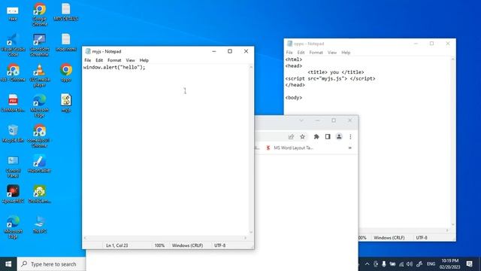Click the microphone icon in system tray
This screenshot has height=271, width=481.
click(384, 264)
